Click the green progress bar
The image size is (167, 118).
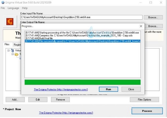tap(83, 82)
